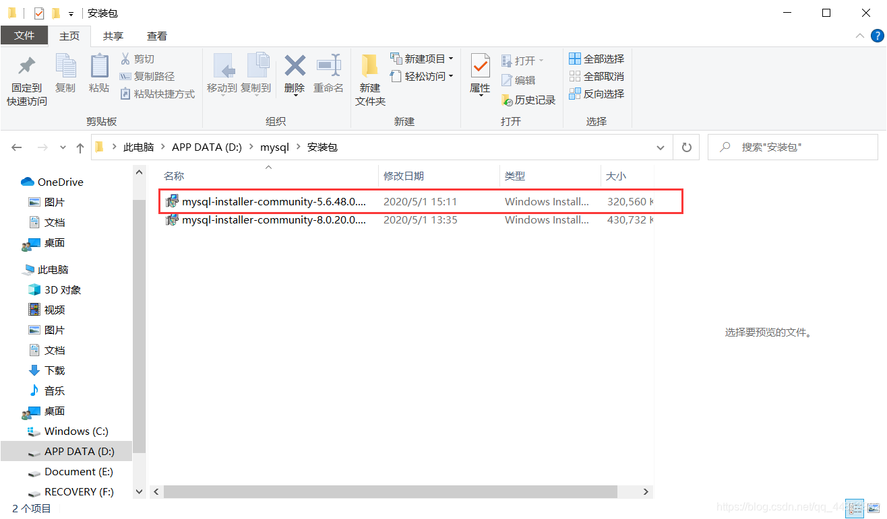Screen dimensions: 887x519
Task: Switch to the Home tab
Action: (x=69, y=36)
